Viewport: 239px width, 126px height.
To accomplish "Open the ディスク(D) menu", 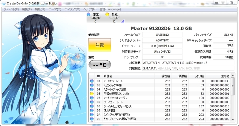I will (72, 9).
